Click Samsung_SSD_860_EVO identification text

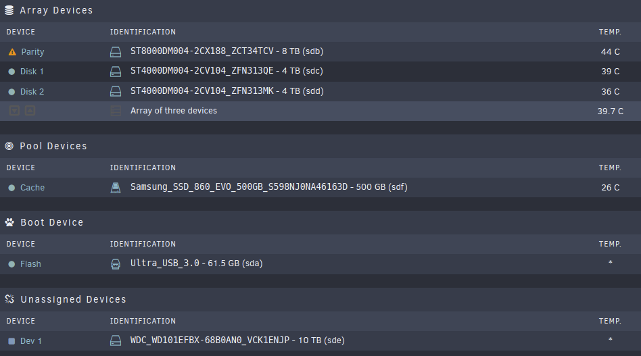[239, 187]
